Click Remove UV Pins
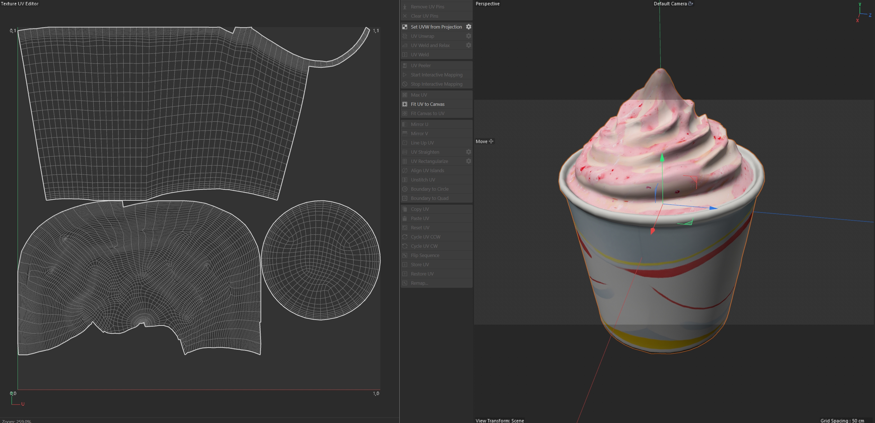875x423 pixels. (x=427, y=7)
